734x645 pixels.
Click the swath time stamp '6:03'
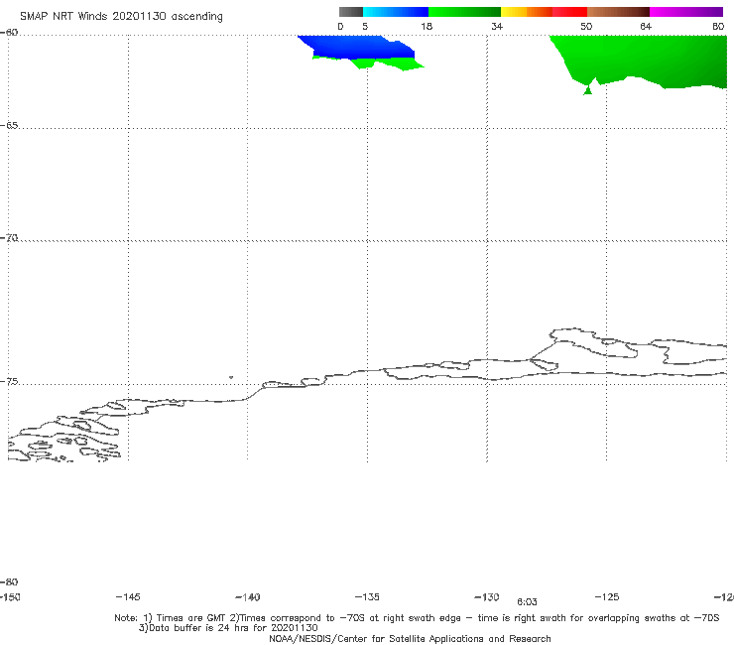click(x=527, y=602)
